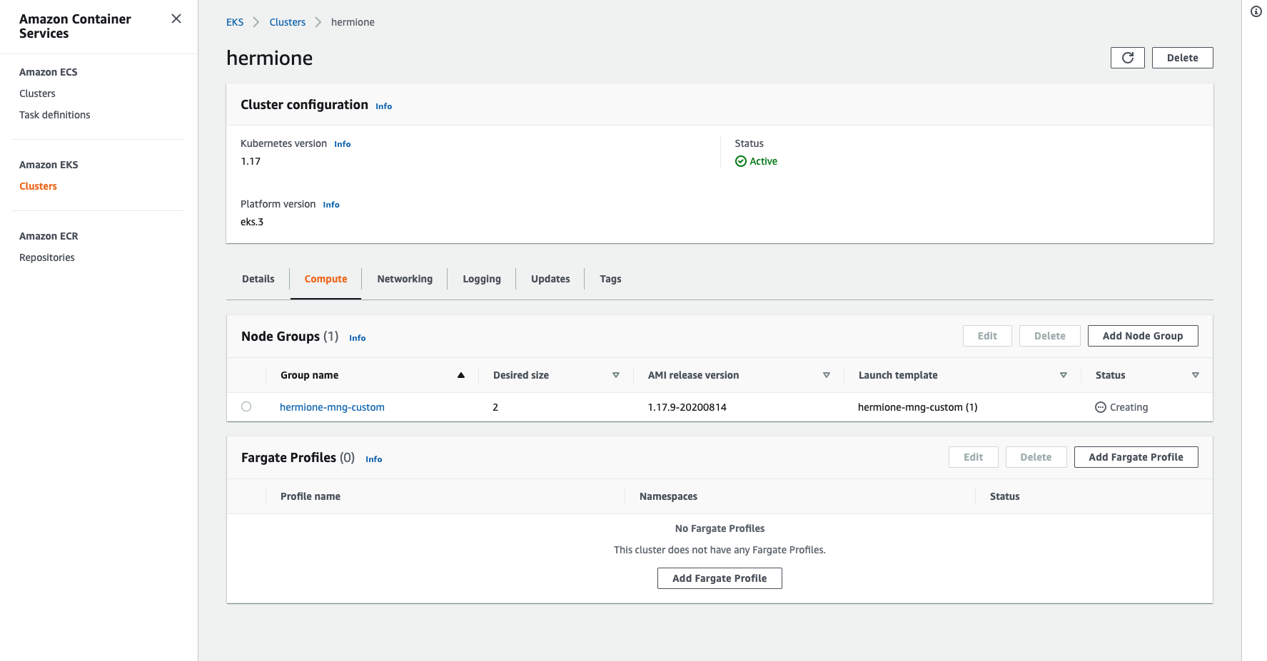The width and height of the screenshot is (1267, 661).
Task: Open Info link beside Platform version
Action: click(331, 205)
